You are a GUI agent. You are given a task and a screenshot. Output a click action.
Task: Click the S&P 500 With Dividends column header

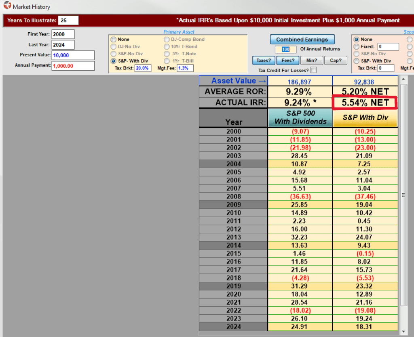point(300,117)
